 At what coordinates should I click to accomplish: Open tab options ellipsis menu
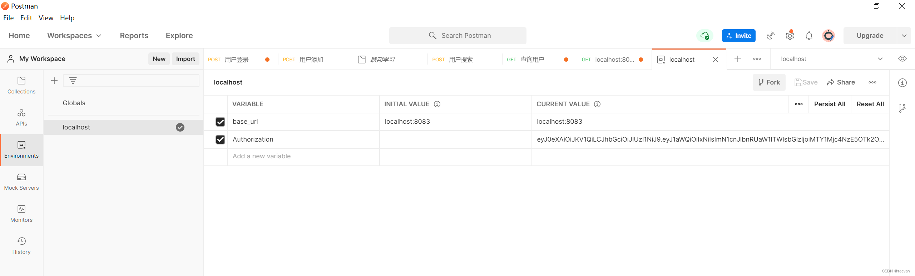[x=757, y=59]
